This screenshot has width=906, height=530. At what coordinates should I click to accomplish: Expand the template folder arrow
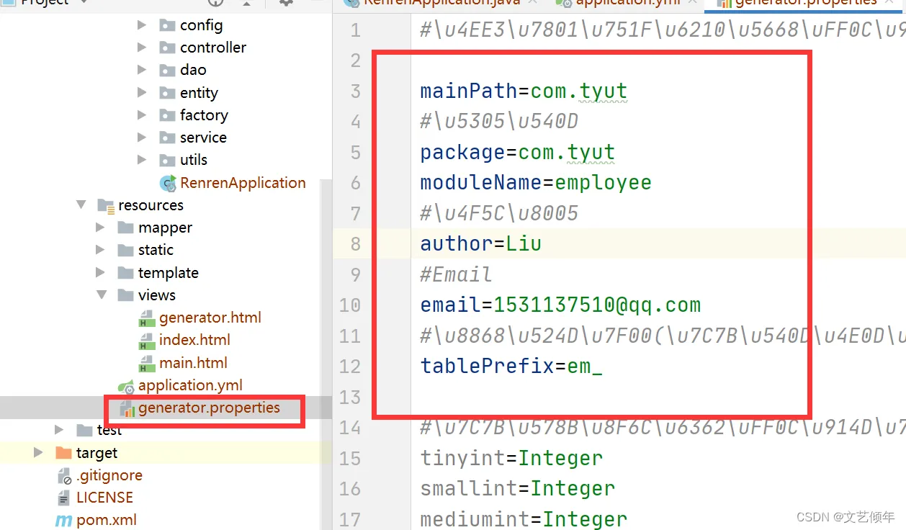tap(101, 273)
